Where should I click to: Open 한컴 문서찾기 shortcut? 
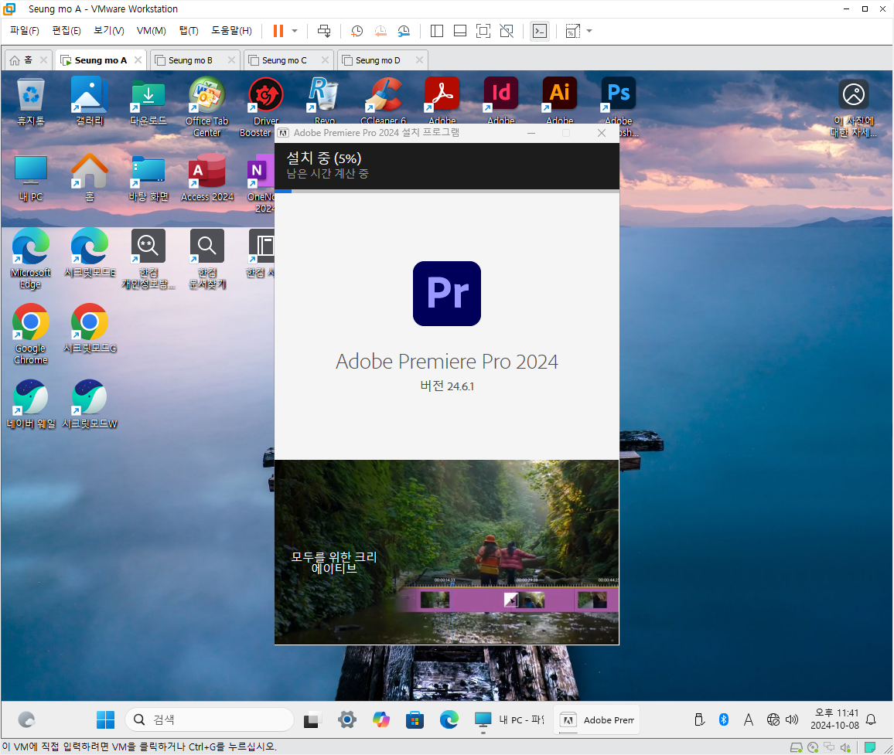coord(207,259)
